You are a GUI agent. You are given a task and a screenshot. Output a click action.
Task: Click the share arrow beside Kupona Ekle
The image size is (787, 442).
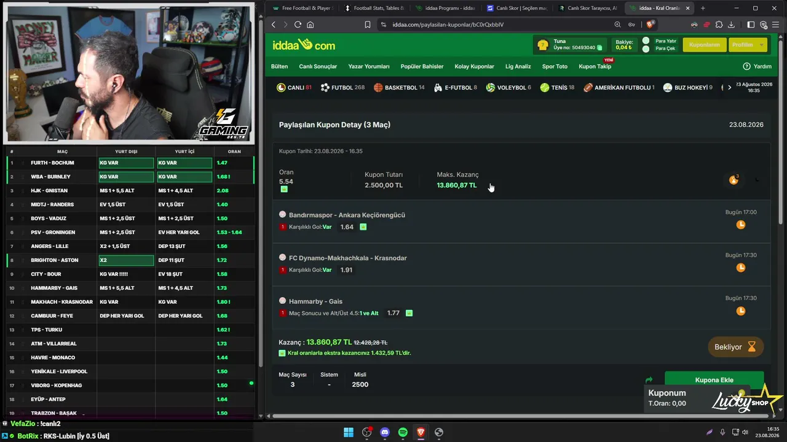tap(649, 380)
